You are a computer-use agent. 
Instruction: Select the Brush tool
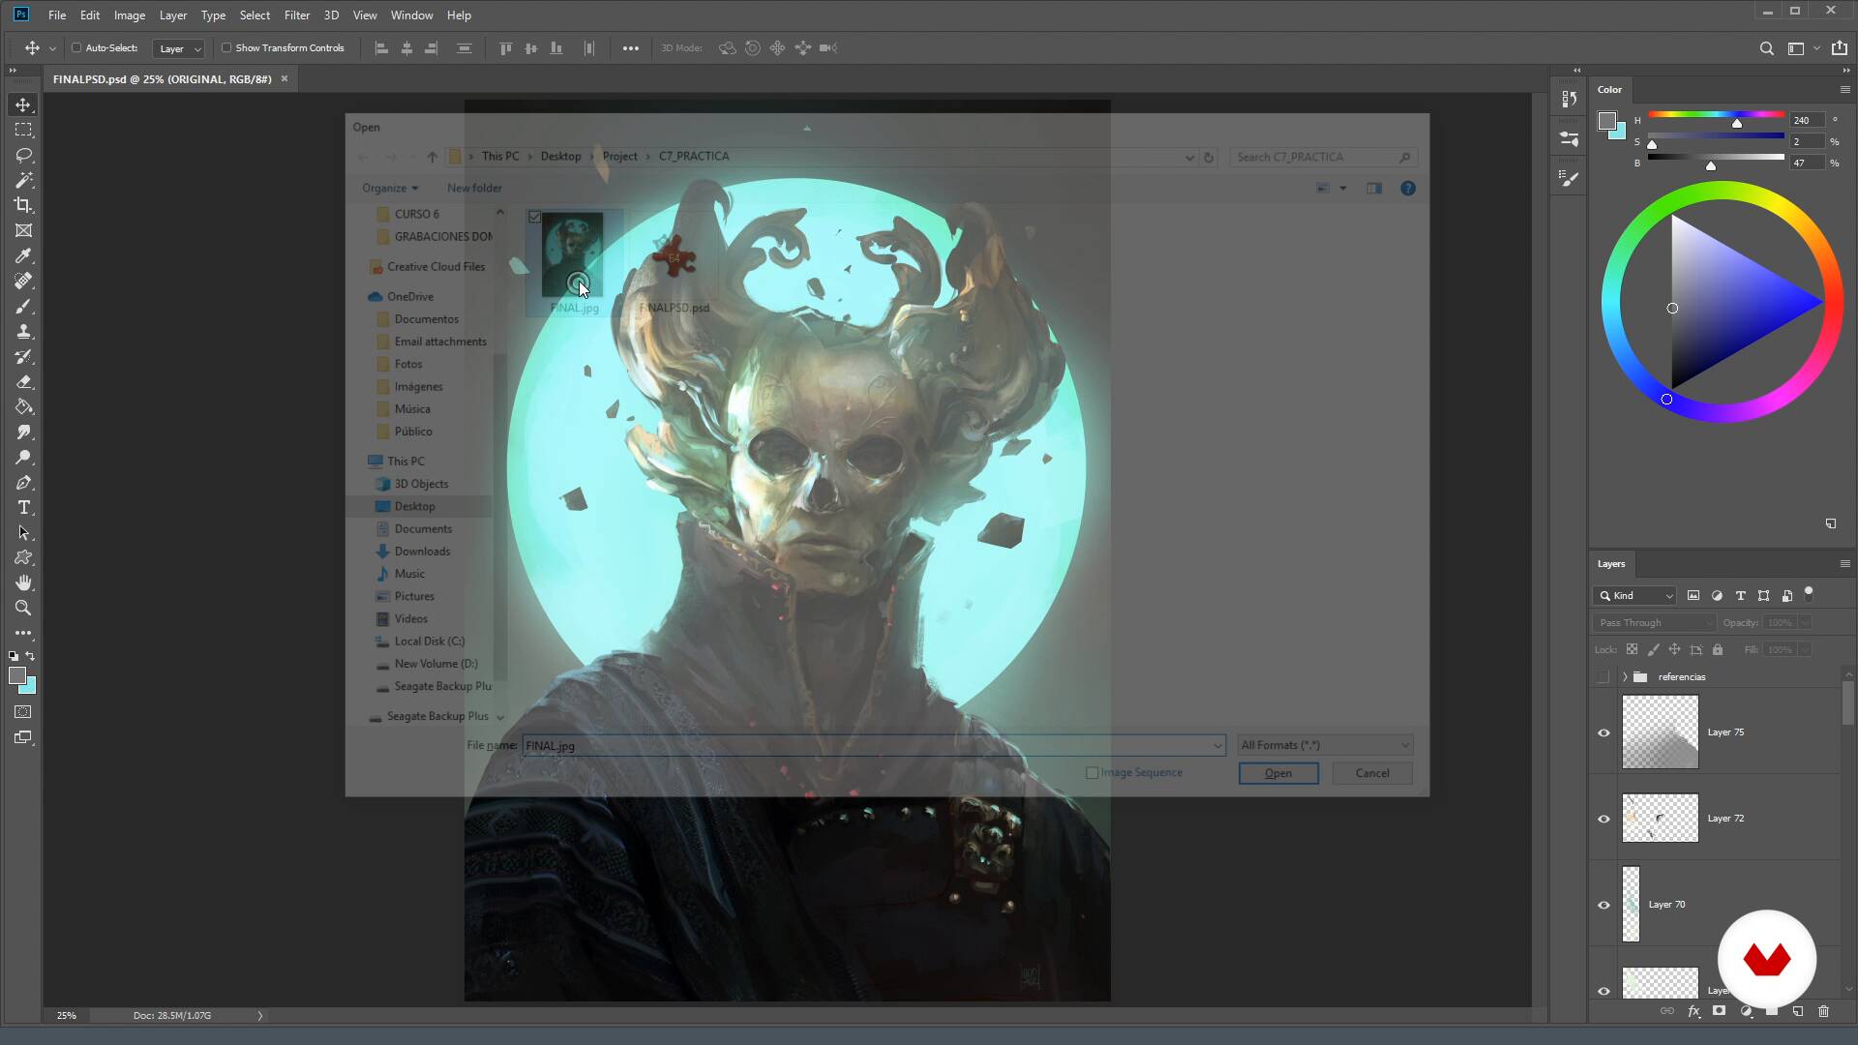[x=24, y=306]
